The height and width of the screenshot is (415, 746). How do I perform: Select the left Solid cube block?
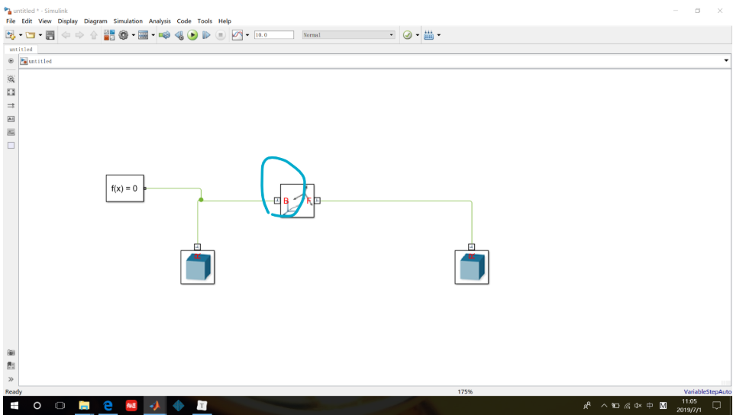198,267
